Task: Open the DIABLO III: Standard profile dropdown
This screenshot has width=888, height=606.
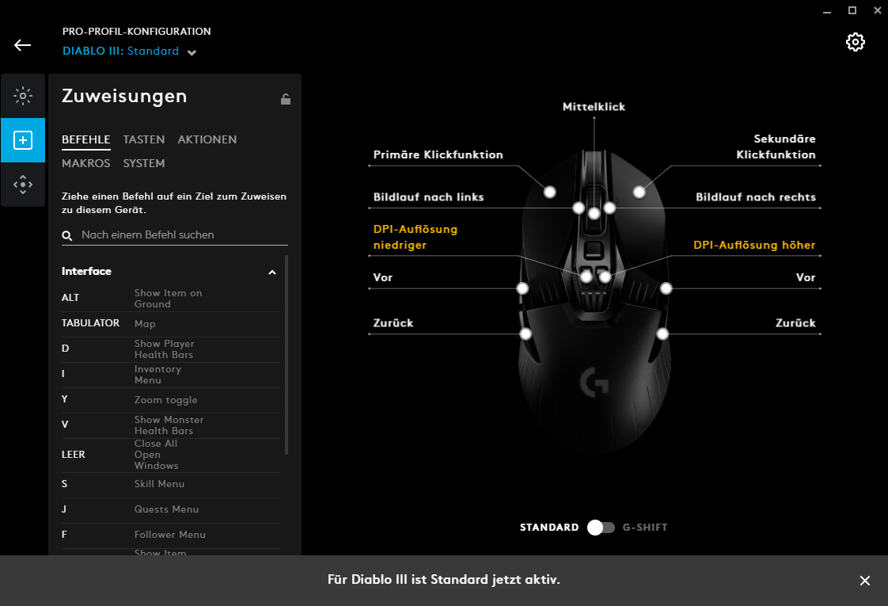Action: click(129, 51)
